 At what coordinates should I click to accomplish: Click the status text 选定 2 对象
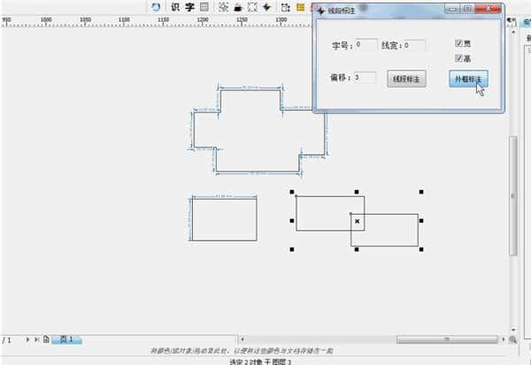pyautogui.click(x=248, y=362)
